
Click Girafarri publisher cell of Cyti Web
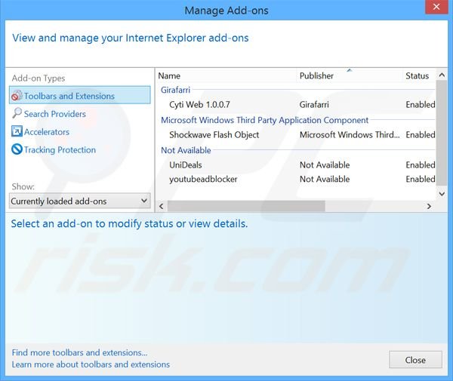(314, 104)
